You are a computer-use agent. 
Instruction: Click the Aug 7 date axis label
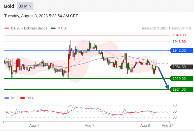click(89, 125)
